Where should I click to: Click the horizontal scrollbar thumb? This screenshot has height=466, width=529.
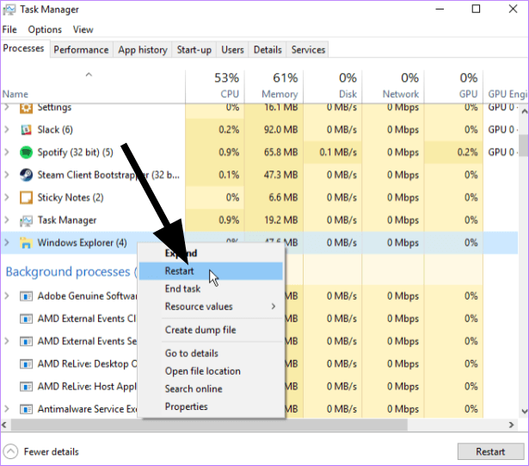tap(209, 425)
